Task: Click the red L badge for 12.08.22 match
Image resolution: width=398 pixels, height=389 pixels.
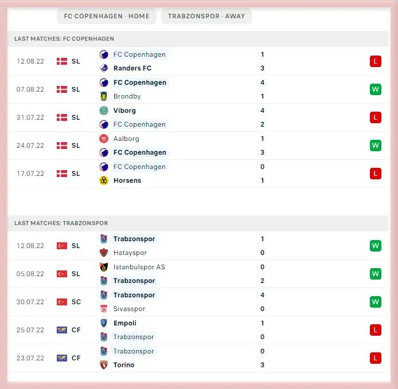Action: coord(376,61)
